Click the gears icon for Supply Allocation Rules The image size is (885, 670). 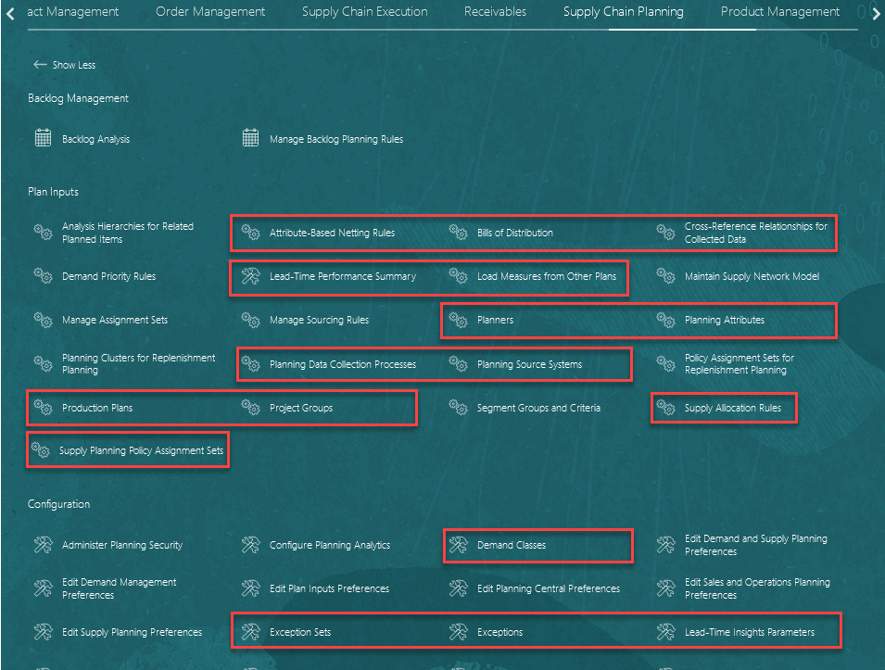[666, 407]
